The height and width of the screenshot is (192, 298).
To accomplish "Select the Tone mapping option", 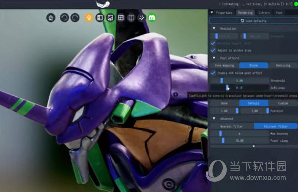I will point(224,65).
